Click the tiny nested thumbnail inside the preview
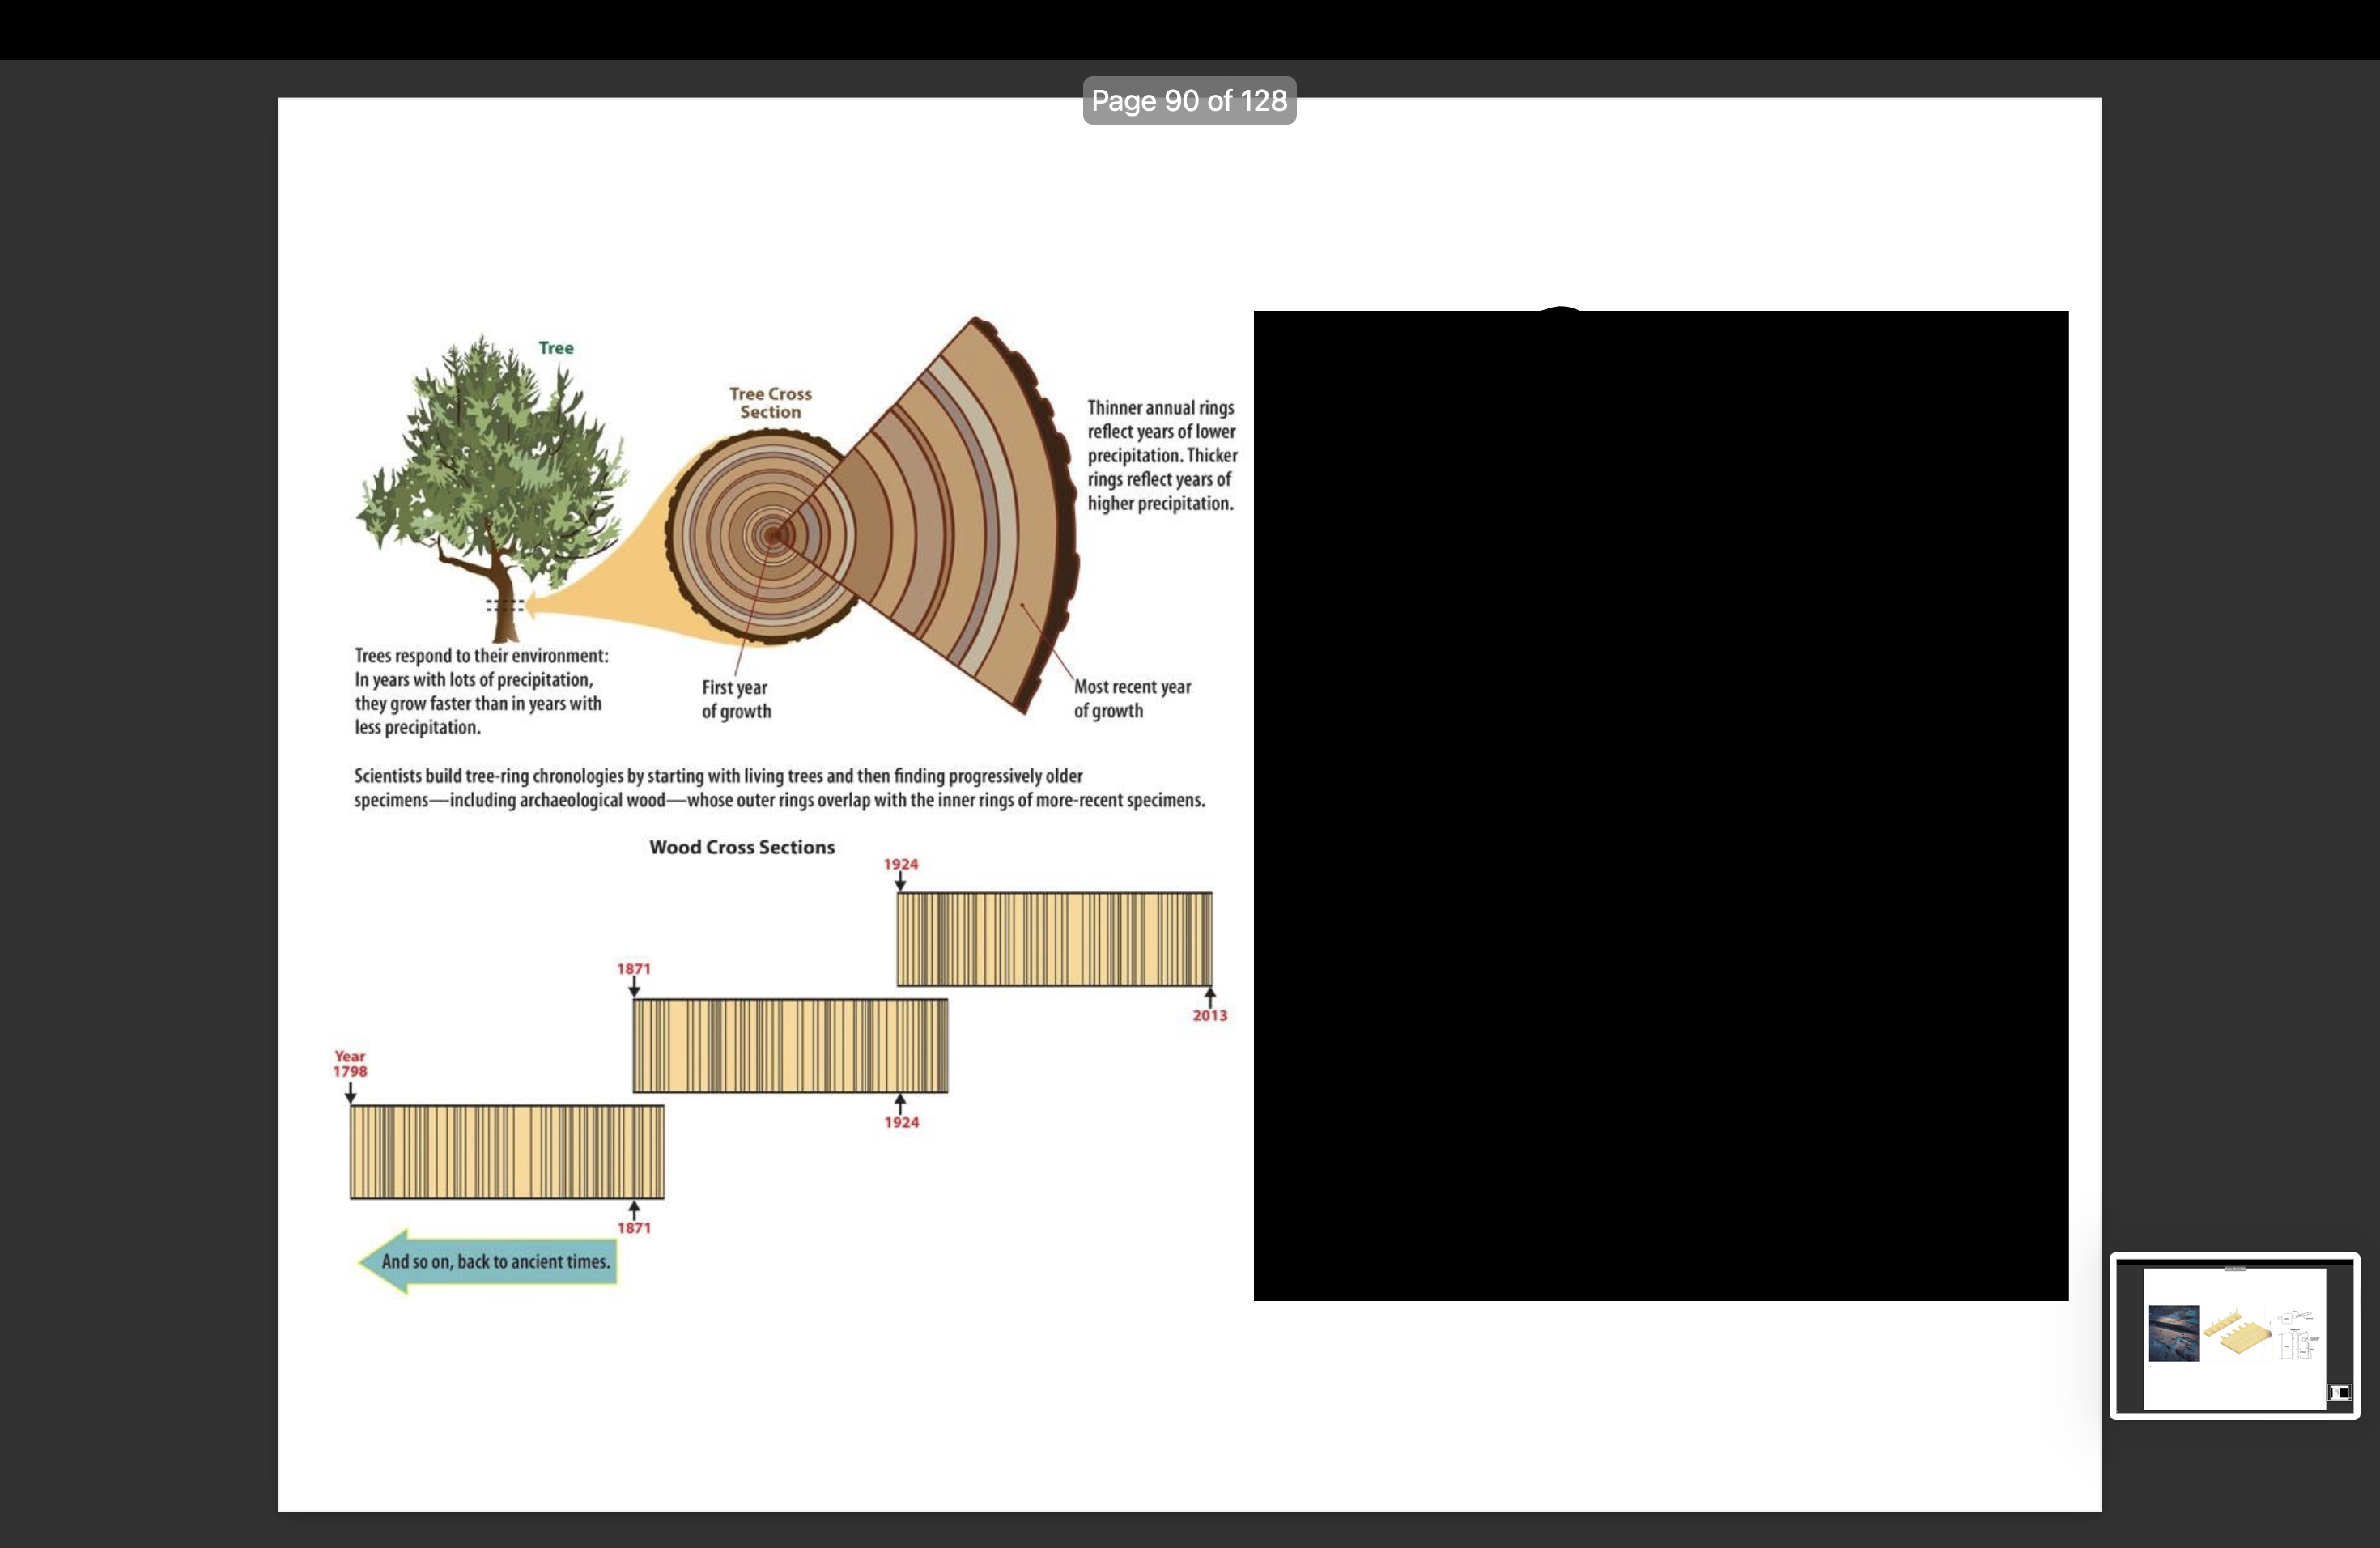The height and width of the screenshot is (1548, 2380). coord(2339,1392)
